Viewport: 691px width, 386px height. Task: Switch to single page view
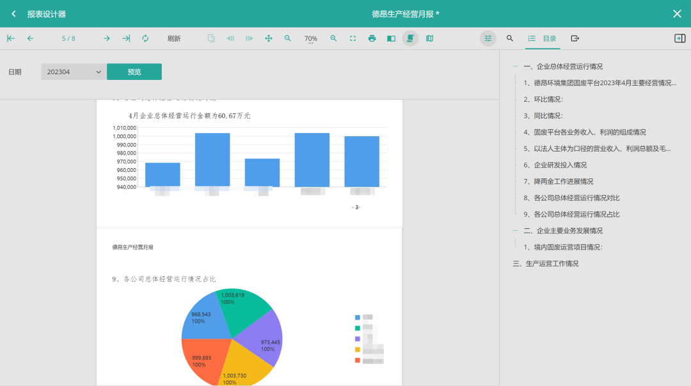pyautogui.click(x=391, y=39)
